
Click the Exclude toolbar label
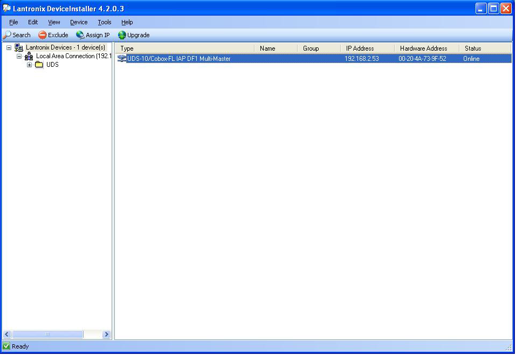58,35
